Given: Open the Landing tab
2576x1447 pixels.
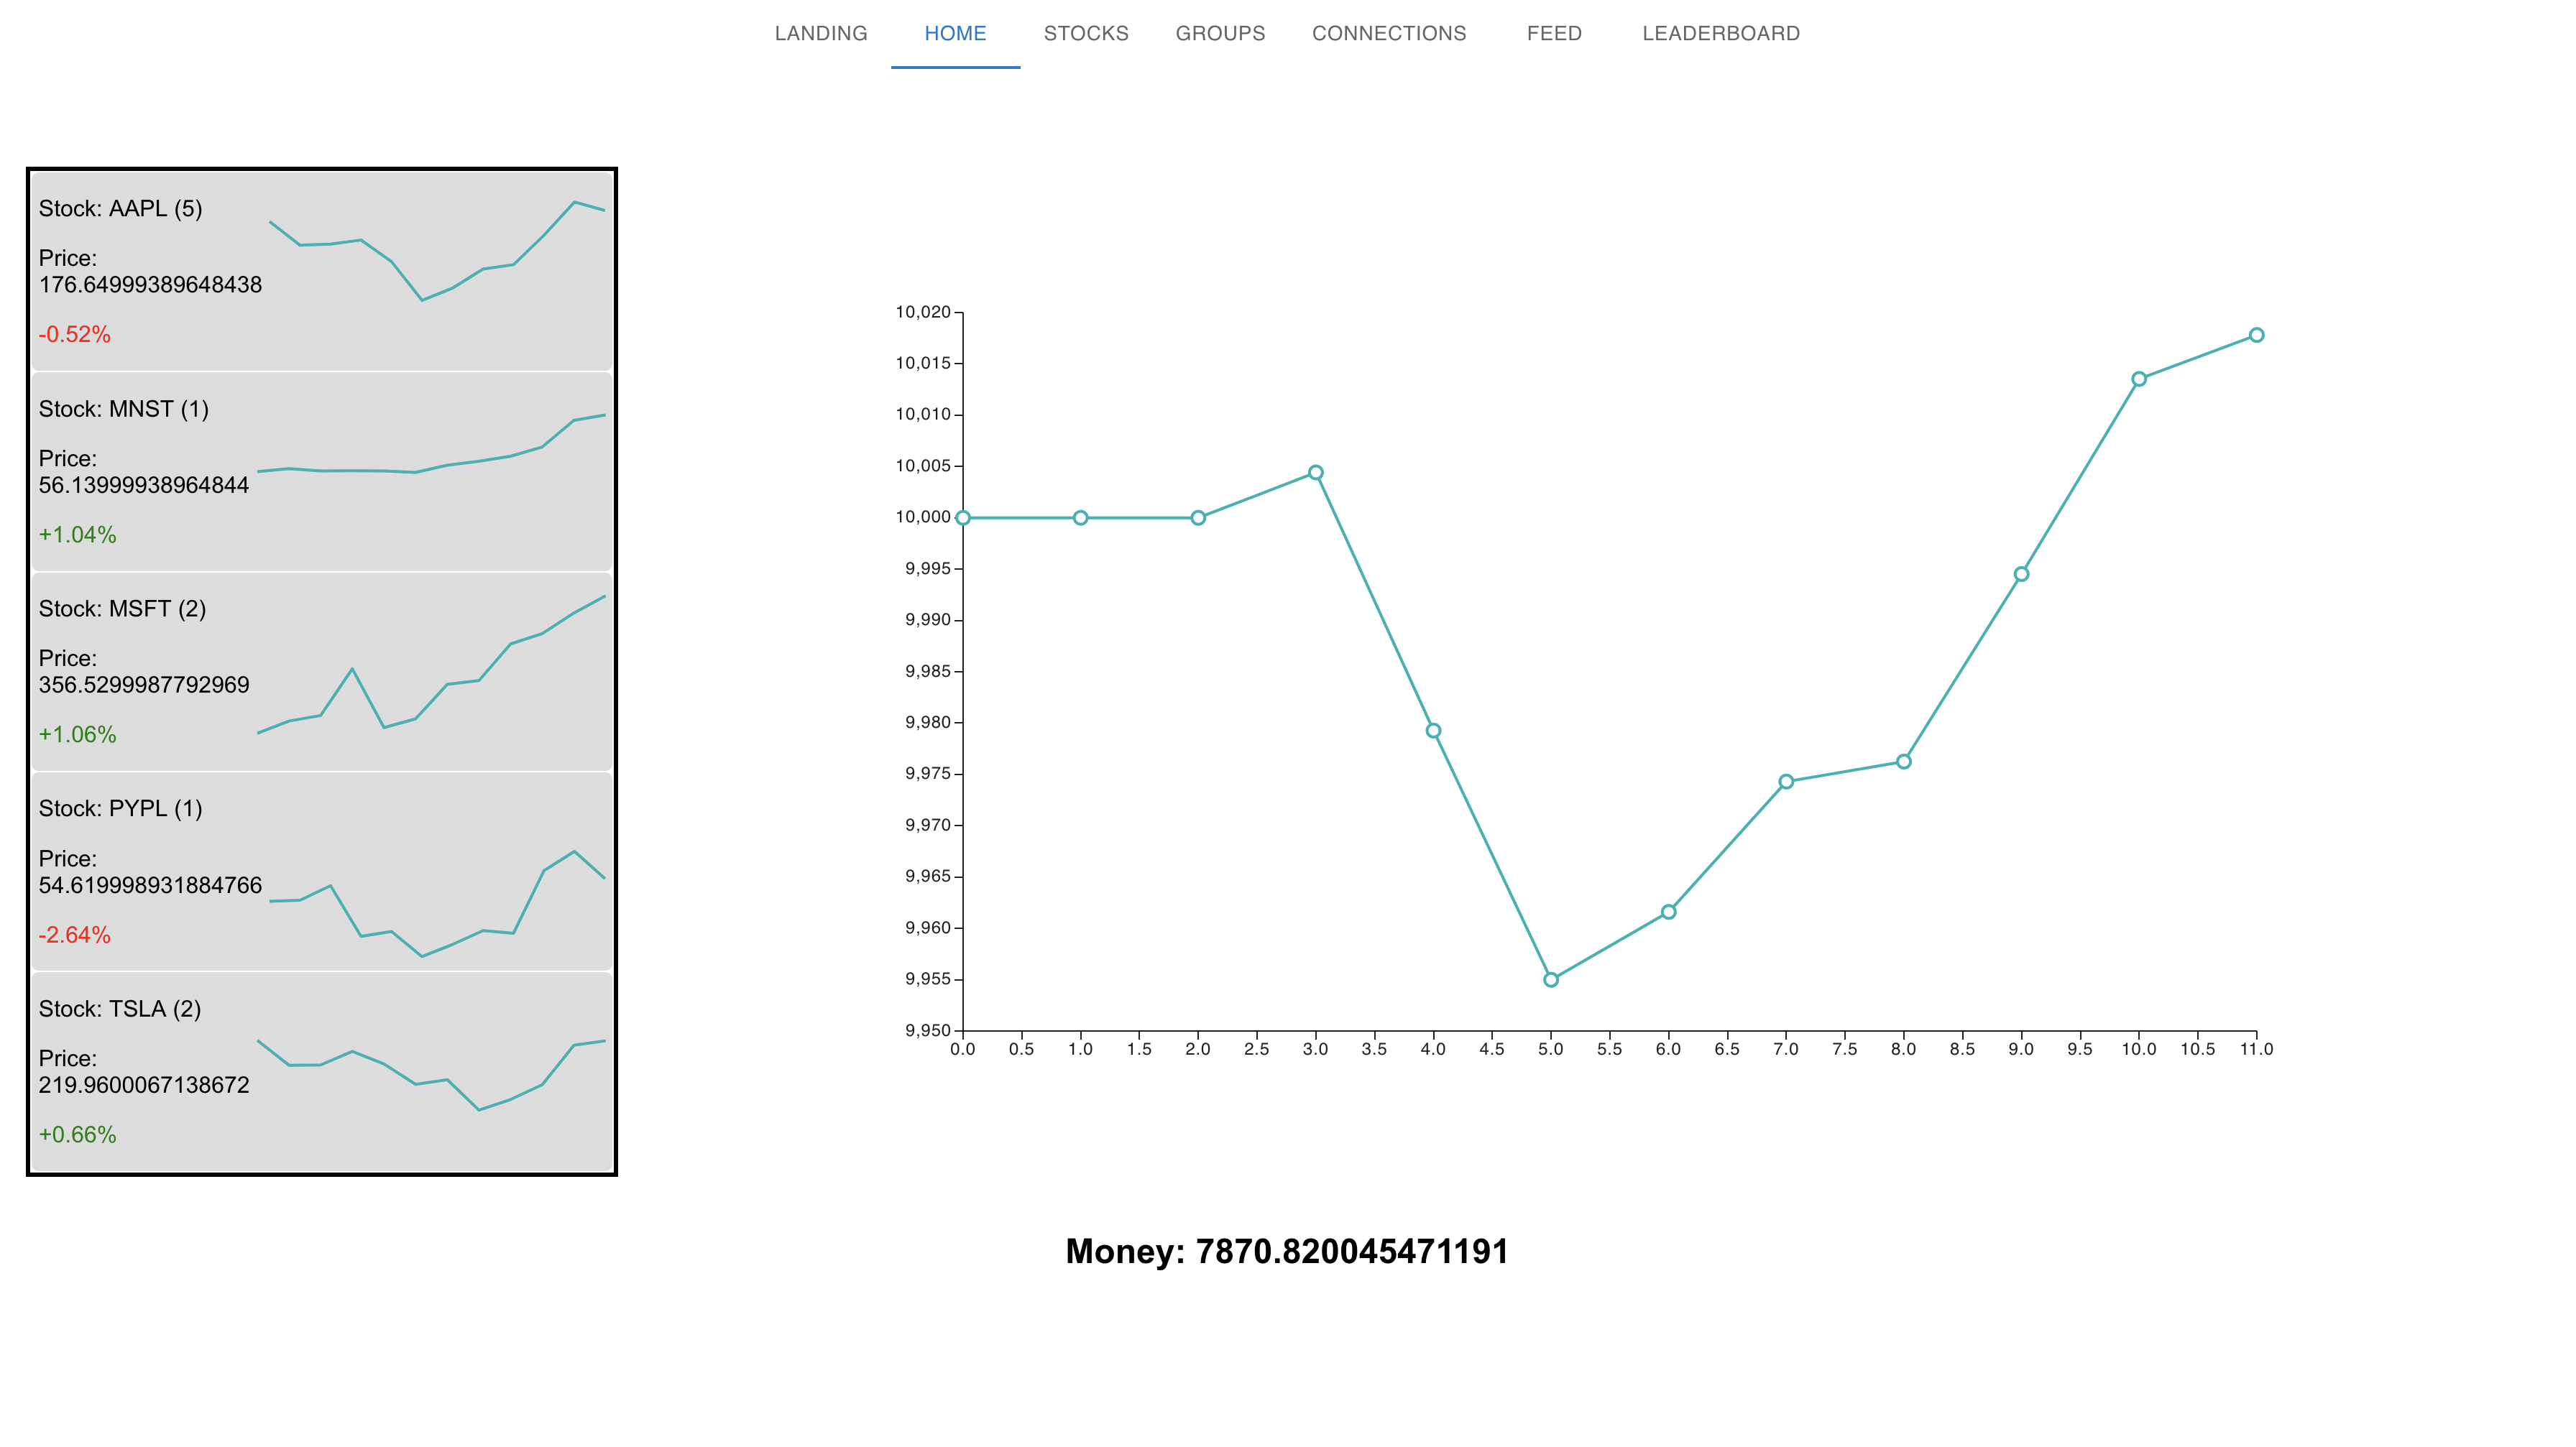Looking at the screenshot, I should pyautogui.click(x=820, y=34).
